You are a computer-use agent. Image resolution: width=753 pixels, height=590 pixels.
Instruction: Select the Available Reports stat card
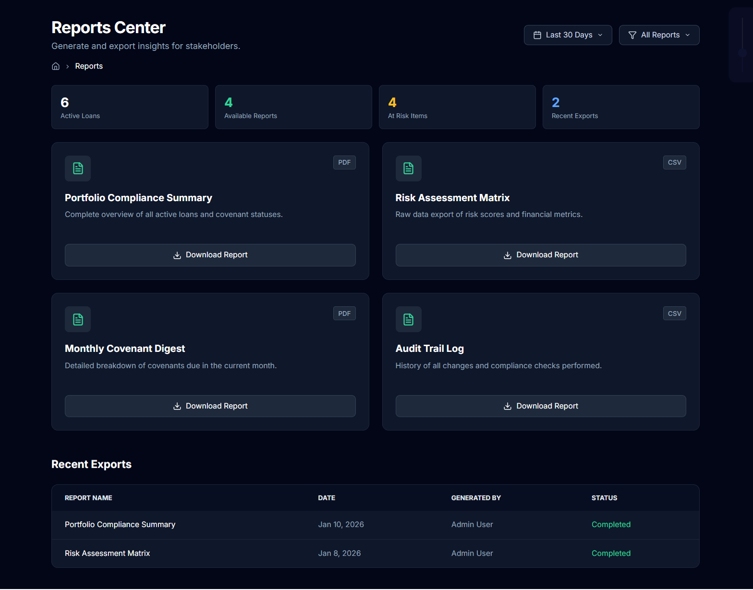tap(293, 107)
